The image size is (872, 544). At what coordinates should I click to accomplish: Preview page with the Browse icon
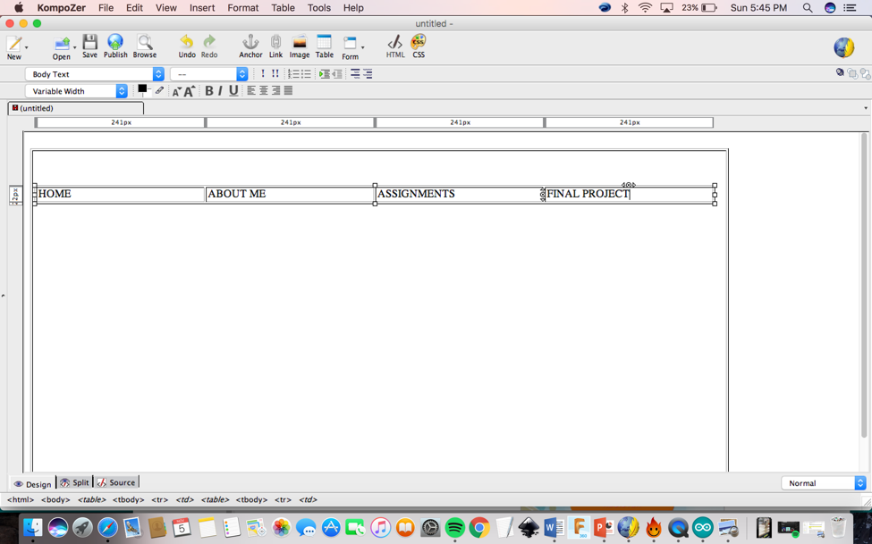(x=145, y=42)
